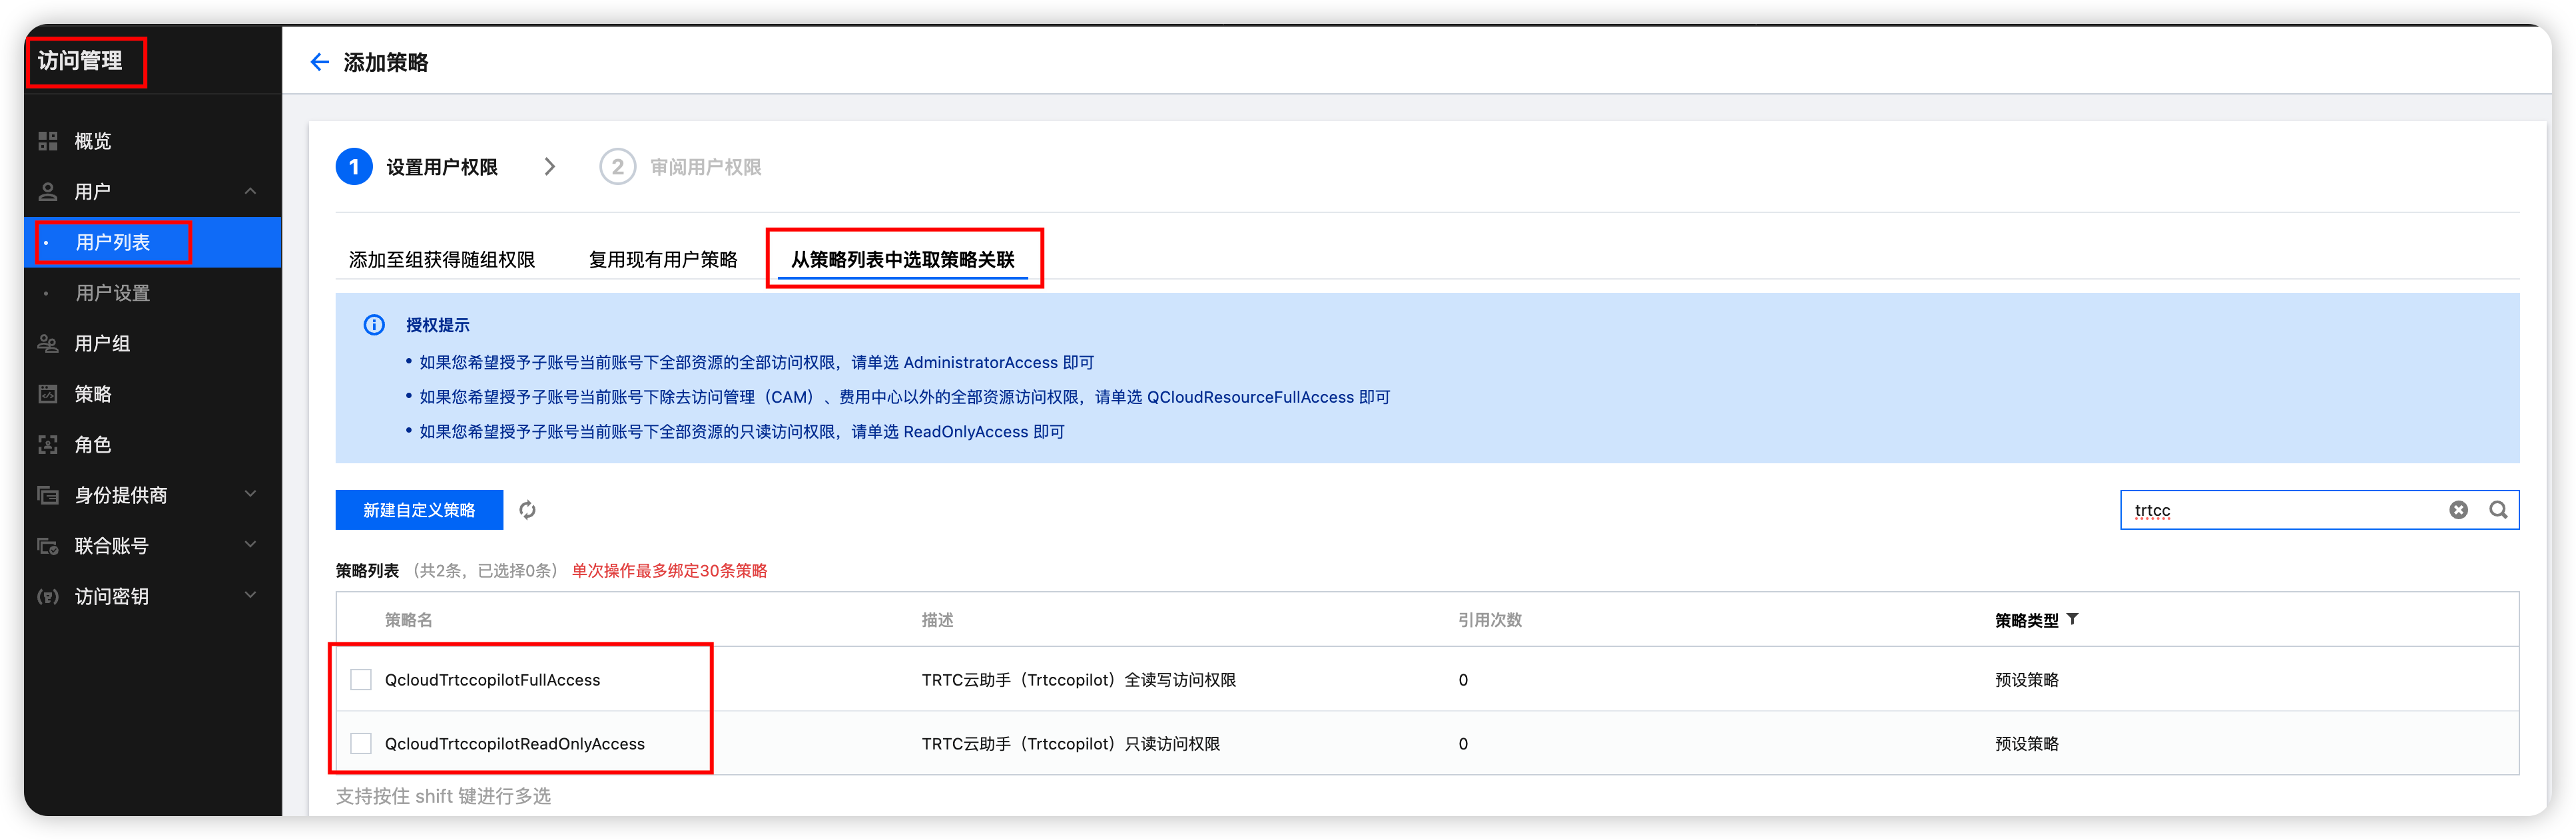Switch to 复用现有用户策略 tab
The height and width of the screenshot is (840, 2576).
[662, 260]
